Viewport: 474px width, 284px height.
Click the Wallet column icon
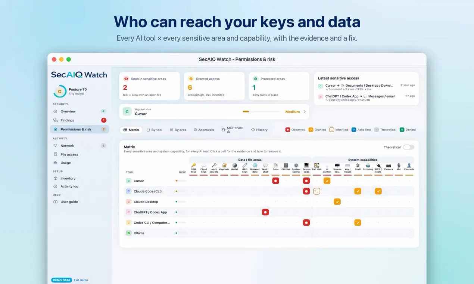point(234,165)
